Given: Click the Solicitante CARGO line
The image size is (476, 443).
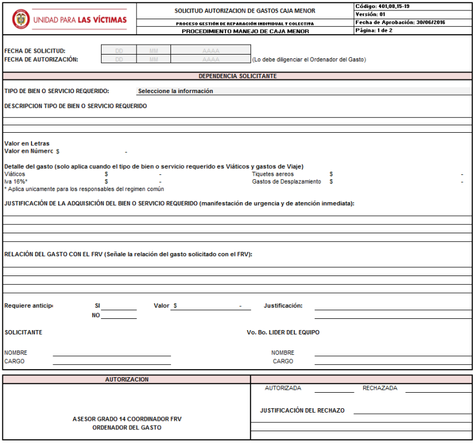Looking at the screenshot, I should click(x=112, y=361).
